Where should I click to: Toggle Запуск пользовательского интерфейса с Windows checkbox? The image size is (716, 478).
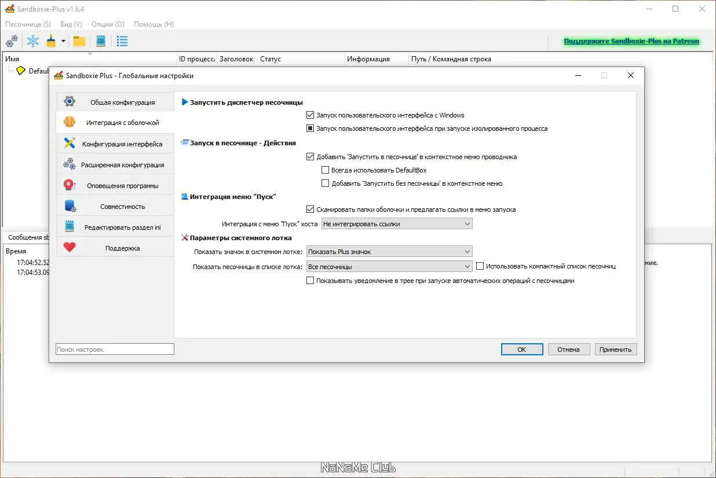310,115
